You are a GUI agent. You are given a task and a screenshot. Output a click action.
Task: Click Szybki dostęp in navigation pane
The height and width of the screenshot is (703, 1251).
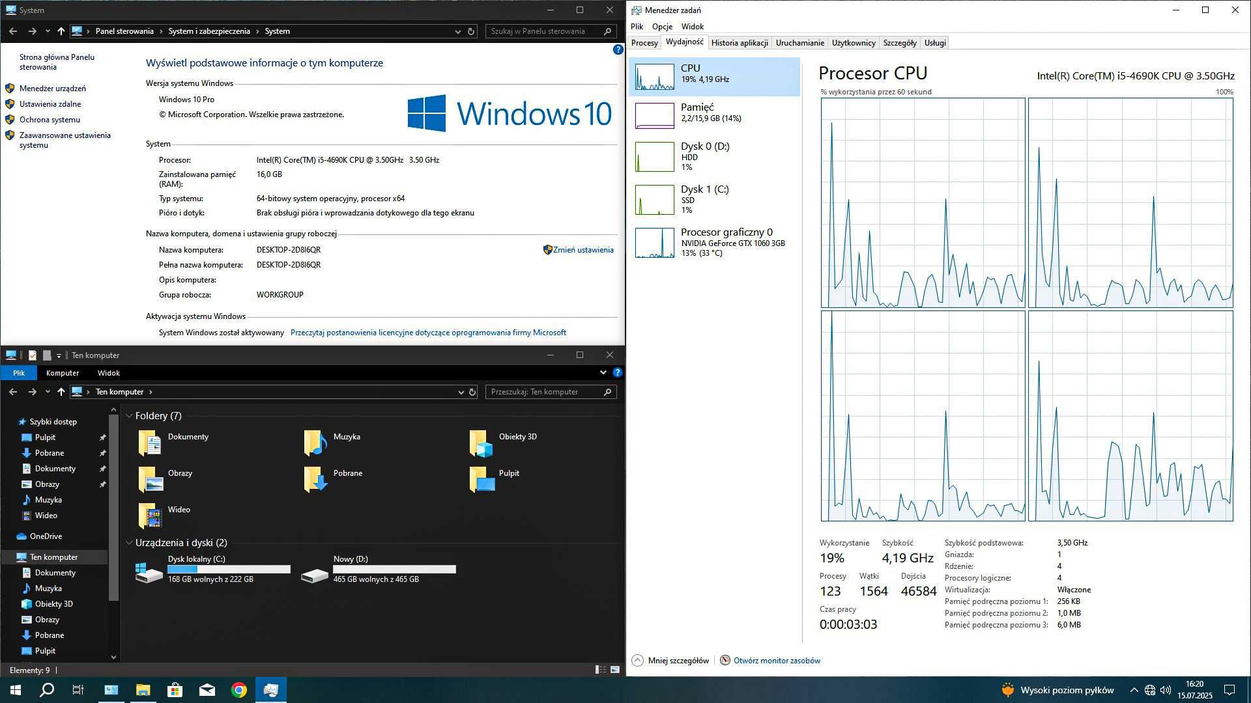53,422
